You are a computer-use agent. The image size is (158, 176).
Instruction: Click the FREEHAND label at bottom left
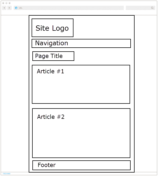7,174
